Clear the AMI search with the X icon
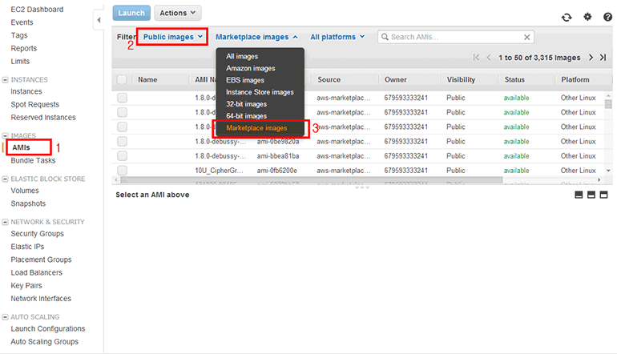The width and height of the screenshot is (617, 354). click(526, 37)
